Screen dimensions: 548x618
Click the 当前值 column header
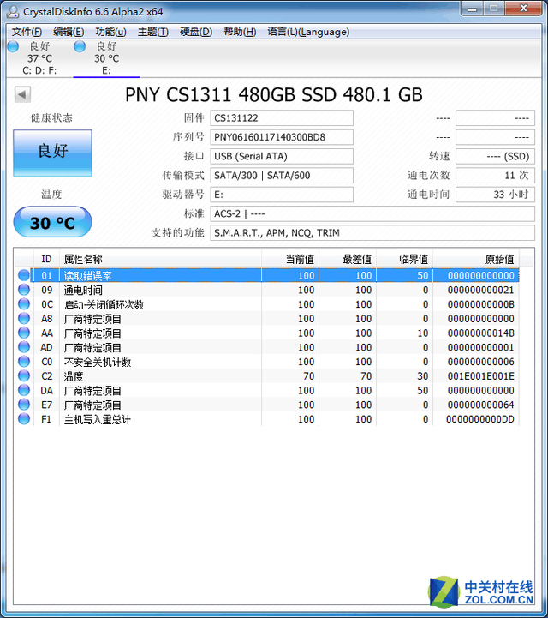tap(290, 259)
